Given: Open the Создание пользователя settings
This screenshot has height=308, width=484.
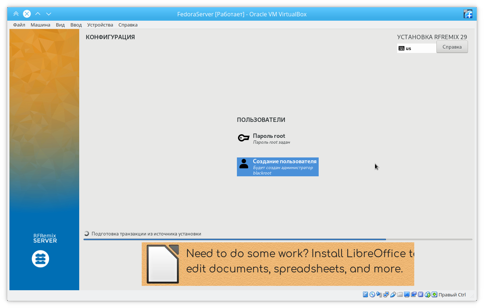Looking at the screenshot, I should (x=278, y=167).
